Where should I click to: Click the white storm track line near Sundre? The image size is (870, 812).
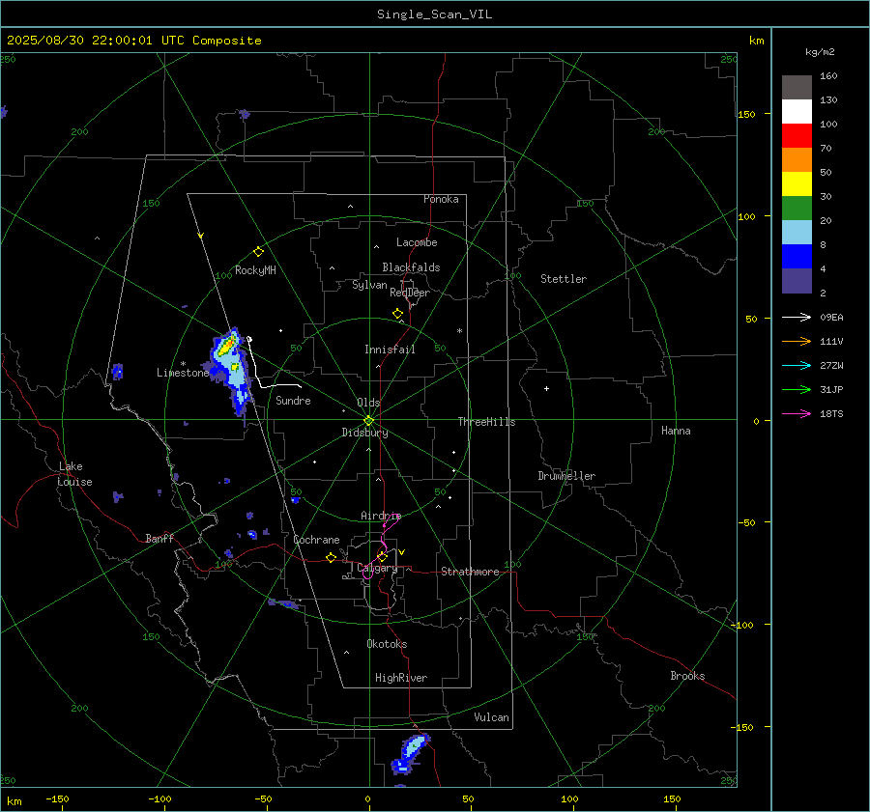coord(257,372)
